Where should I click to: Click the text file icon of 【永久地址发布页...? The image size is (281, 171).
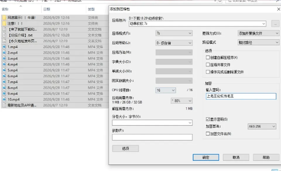[x=4, y=41]
